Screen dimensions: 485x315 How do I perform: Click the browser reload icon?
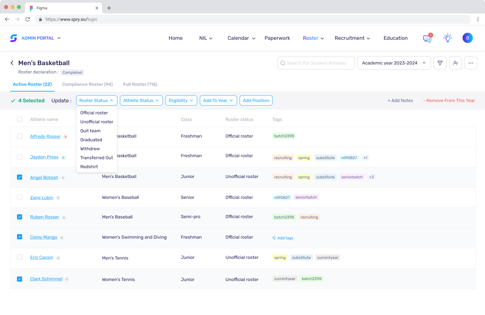click(28, 19)
